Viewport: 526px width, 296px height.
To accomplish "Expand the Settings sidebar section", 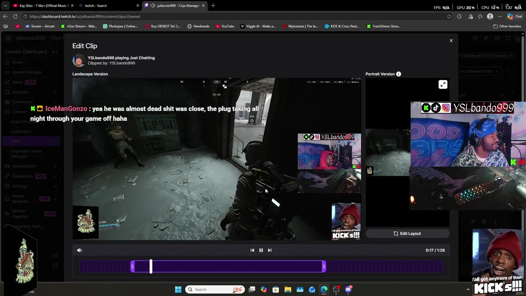I will (55, 186).
